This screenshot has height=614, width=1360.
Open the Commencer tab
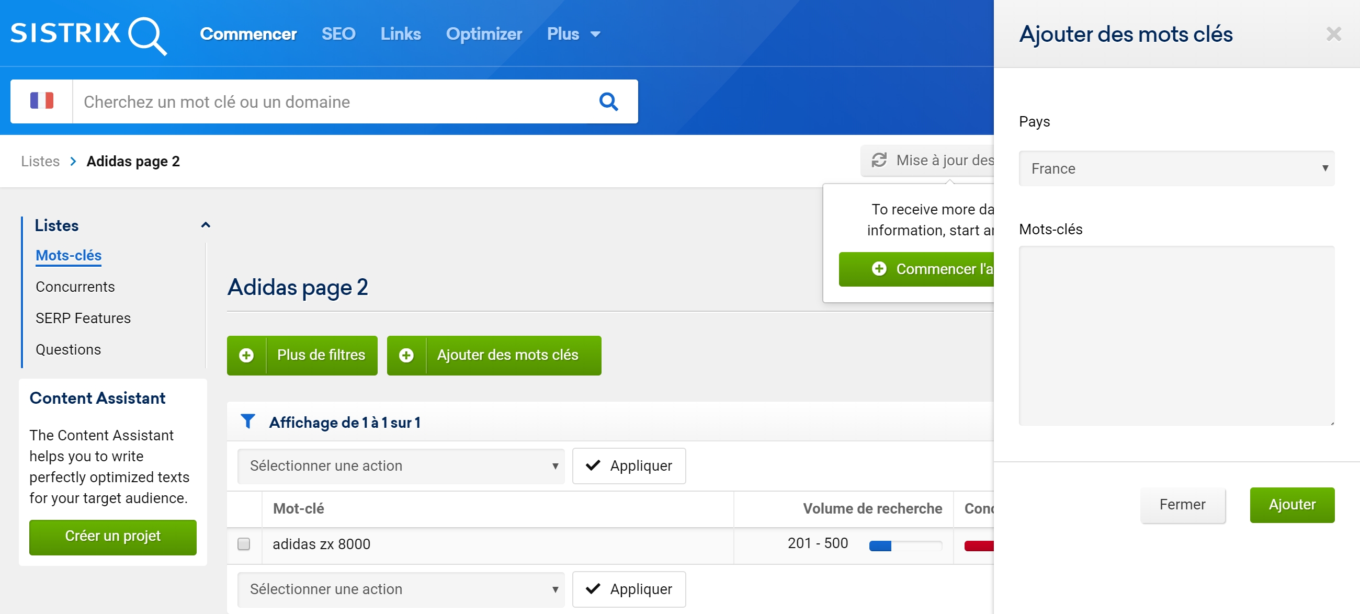click(248, 35)
